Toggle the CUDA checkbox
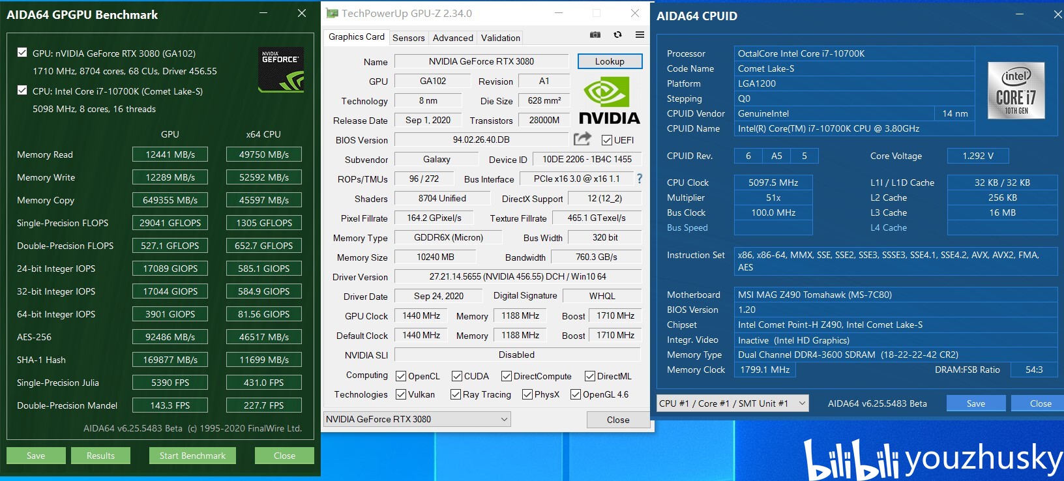This screenshot has width=1064, height=481. (457, 376)
